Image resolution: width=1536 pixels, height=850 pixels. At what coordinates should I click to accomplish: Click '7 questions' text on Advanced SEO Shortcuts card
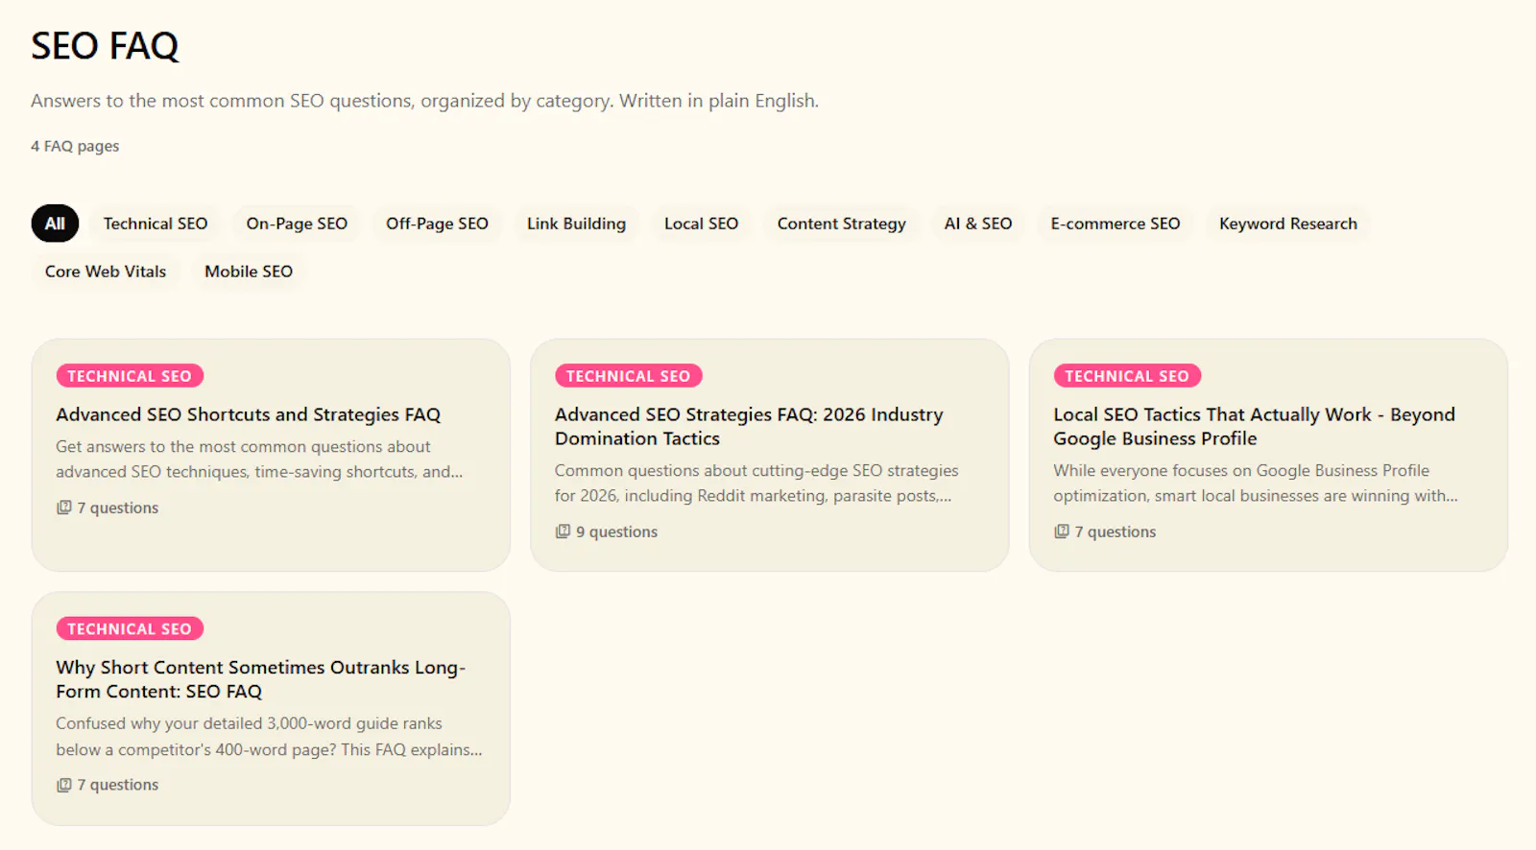click(x=118, y=508)
